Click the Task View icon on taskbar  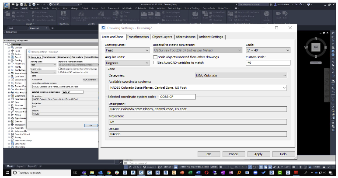[x=75, y=173]
